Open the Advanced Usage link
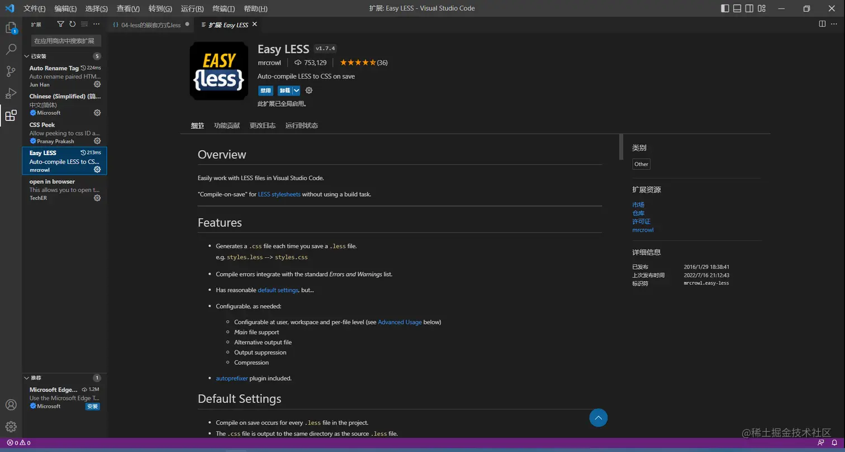The width and height of the screenshot is (845, 452). (400, 322)
